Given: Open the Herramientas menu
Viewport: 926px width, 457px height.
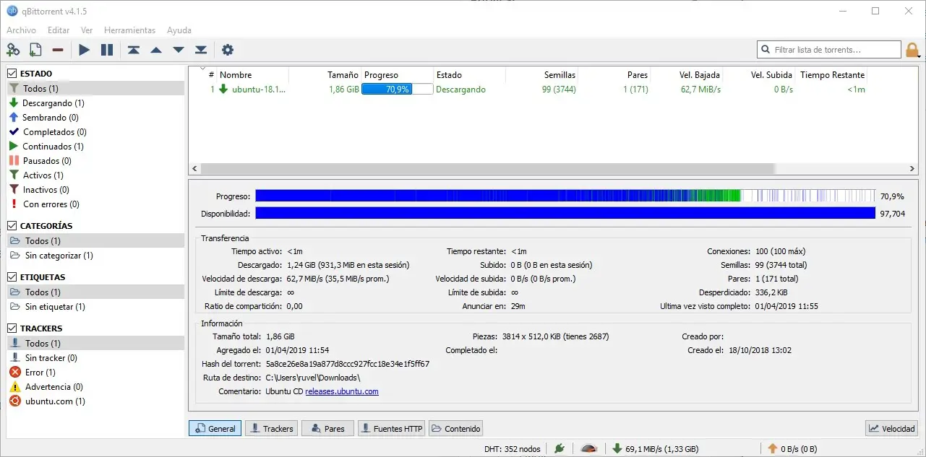Looking at the screenshot, I should pyautogui.click(x=129, y=30).
